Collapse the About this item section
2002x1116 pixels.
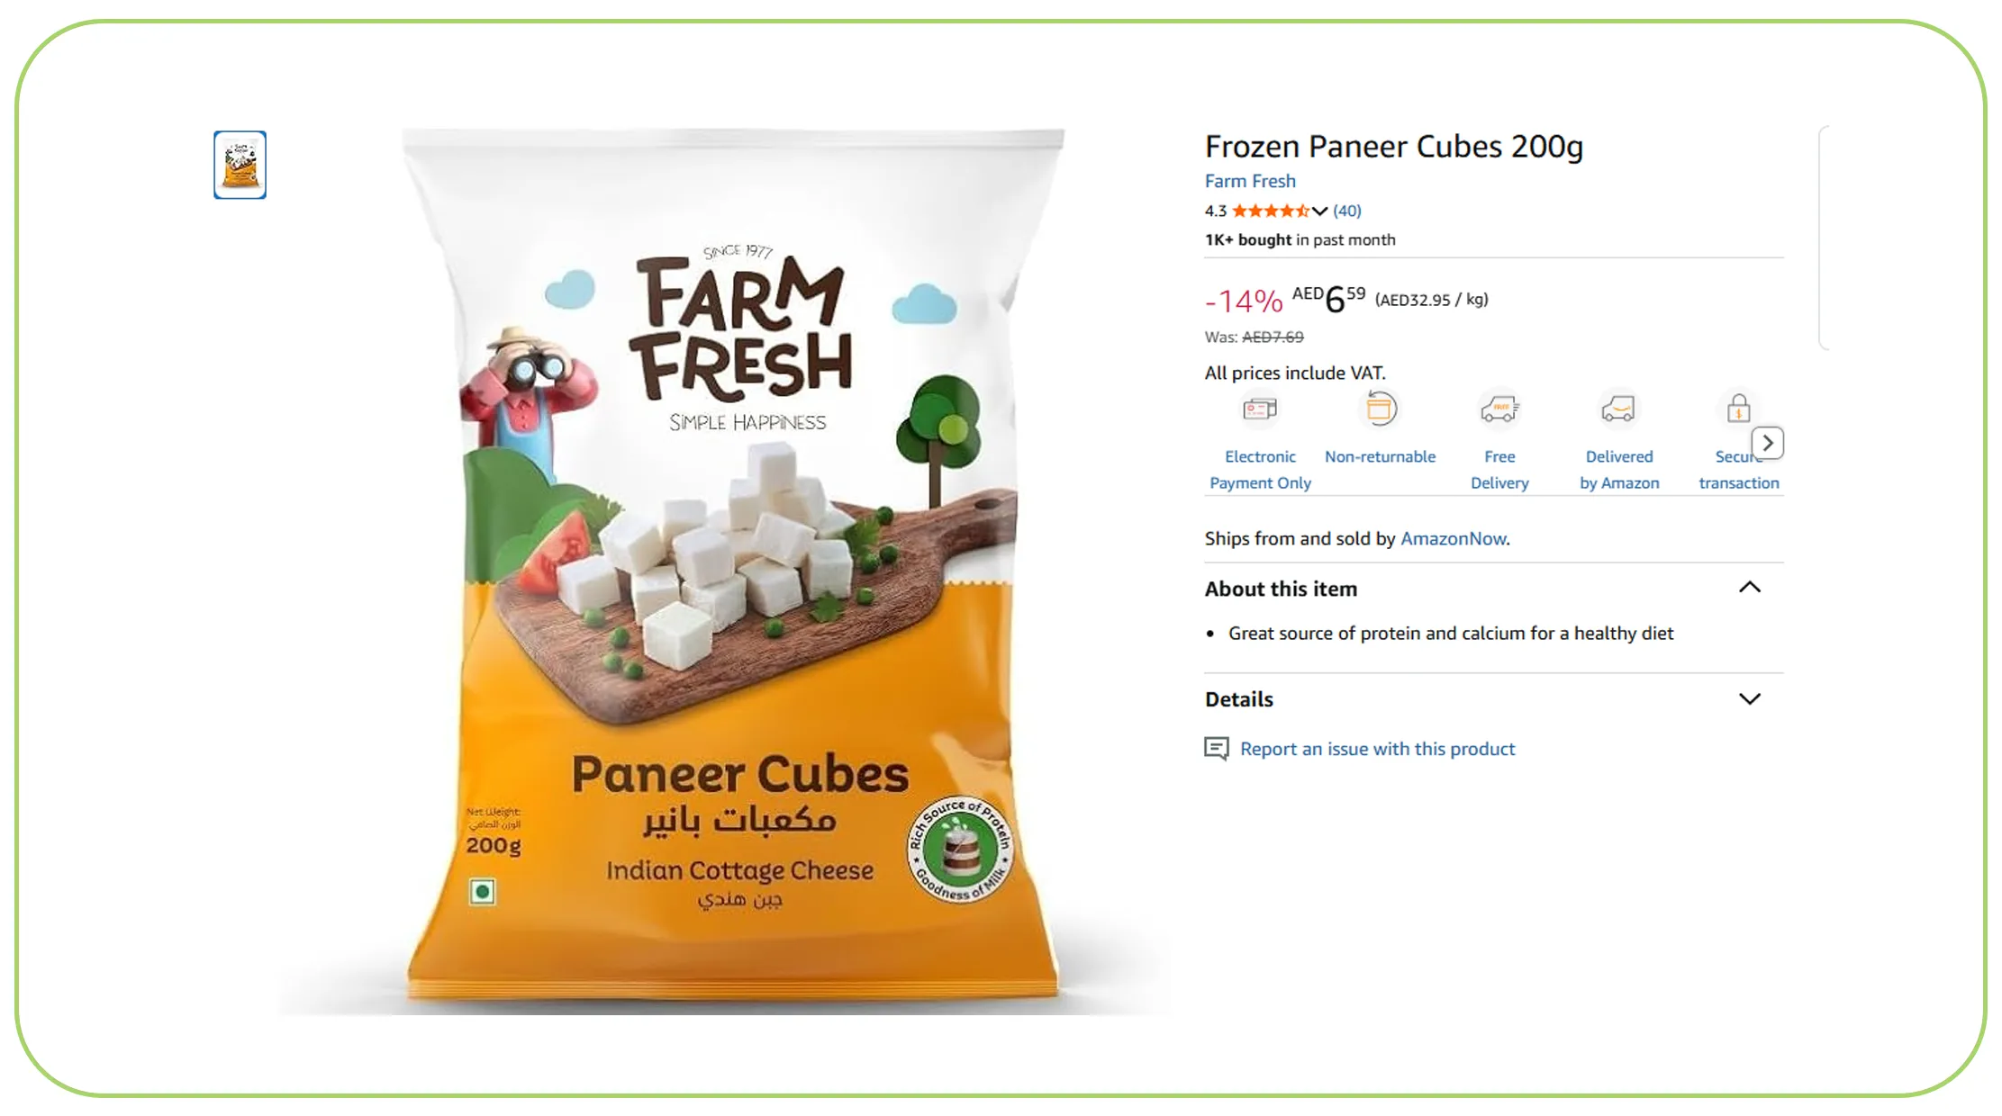(x=1749, y=588)
